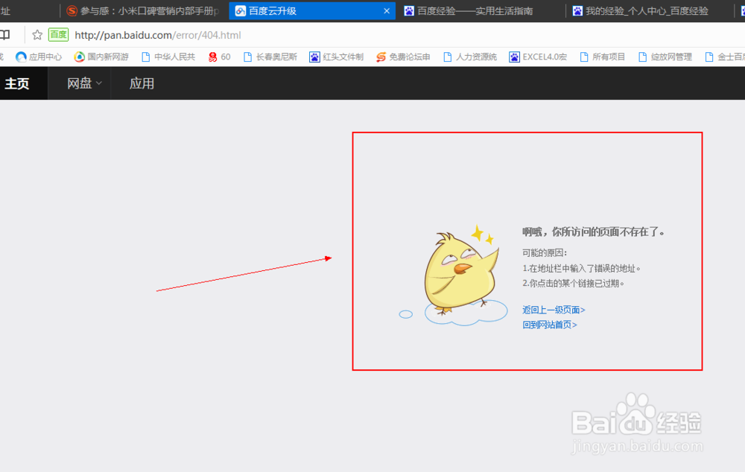Select the 应用 navigation item
The width and height of the screenshot is (745, 472).
click(140, 83)
